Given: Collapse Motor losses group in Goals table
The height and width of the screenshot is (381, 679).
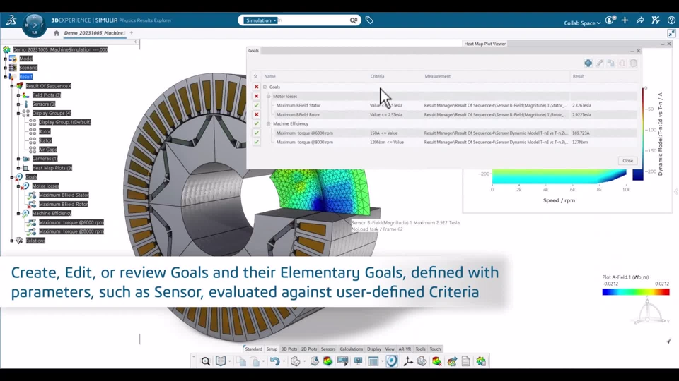Looking at the screenshot, I should (269, 97).
